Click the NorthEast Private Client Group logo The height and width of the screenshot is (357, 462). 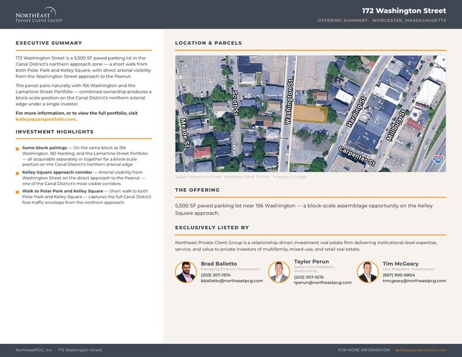coord(39,15)
